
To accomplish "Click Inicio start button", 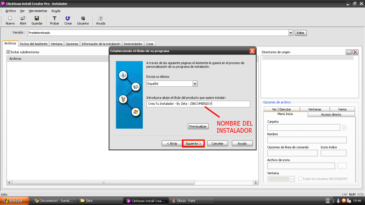I will pos(15,201).
